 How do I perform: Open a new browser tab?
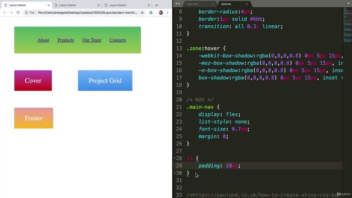click(x=157, y=5)
